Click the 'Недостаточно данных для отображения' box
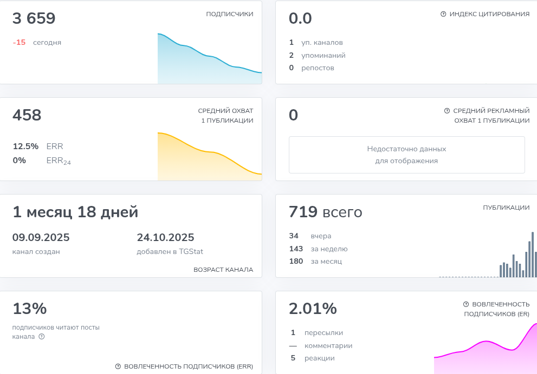 coord(406,155)
